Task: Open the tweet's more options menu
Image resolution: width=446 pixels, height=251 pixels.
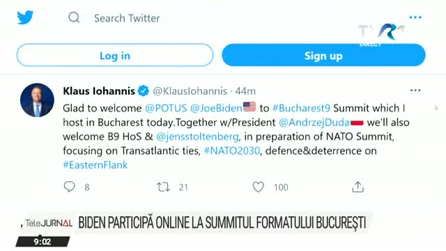Action: pos(415,91)
